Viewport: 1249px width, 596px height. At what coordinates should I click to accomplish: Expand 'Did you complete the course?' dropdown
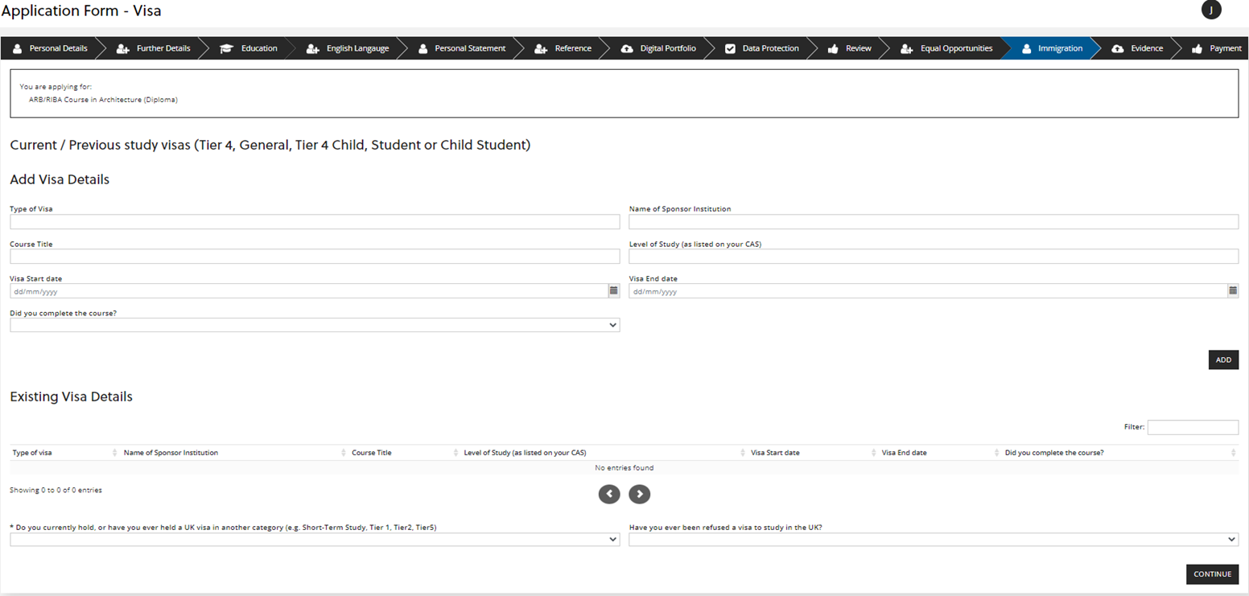(x=315, y=325)
